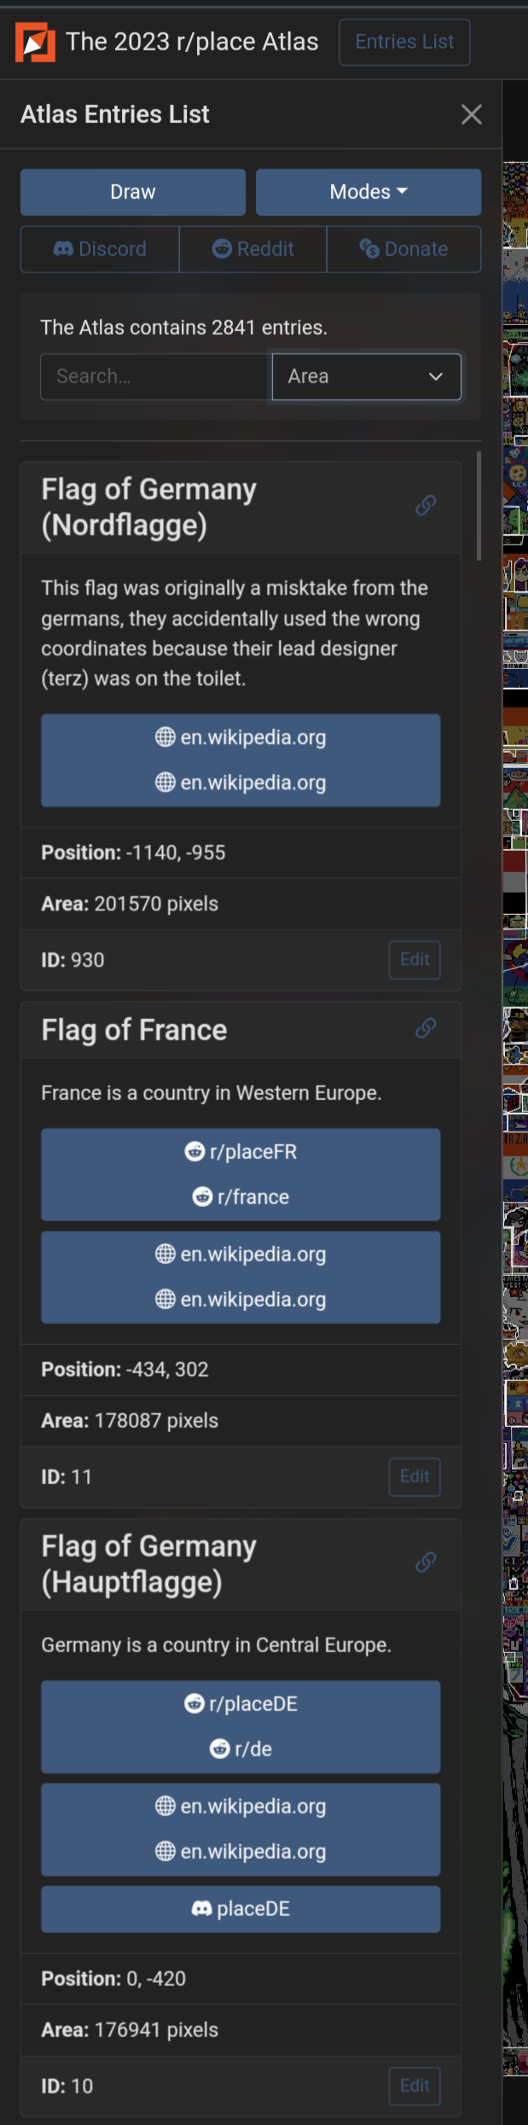This screenshot has width=528, height=2125.
Task: Open the Reddit community button
Action: pyautogui.click(x=253, y=249)
